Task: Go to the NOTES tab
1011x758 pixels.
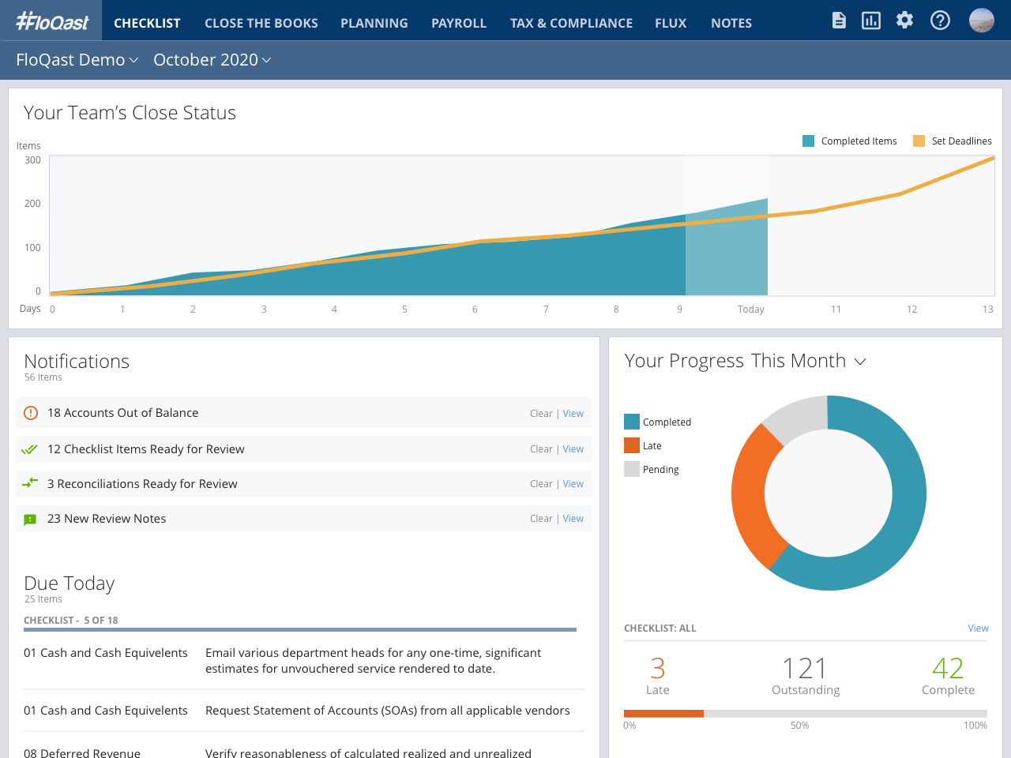Action: pyautogui.click(x=731, y=23)
